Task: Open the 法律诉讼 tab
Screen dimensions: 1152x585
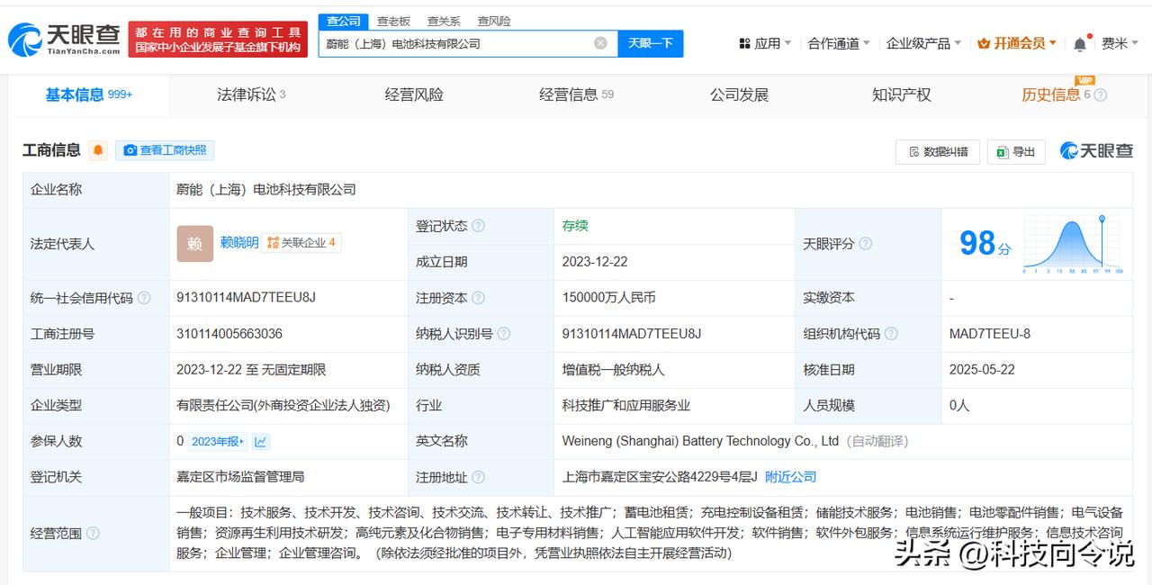Action: point(251,94)
